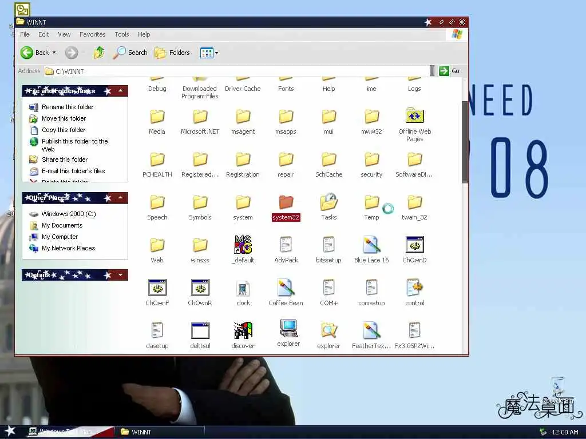
Task: Select the Temp folder
Action: (x=371, y=208)
